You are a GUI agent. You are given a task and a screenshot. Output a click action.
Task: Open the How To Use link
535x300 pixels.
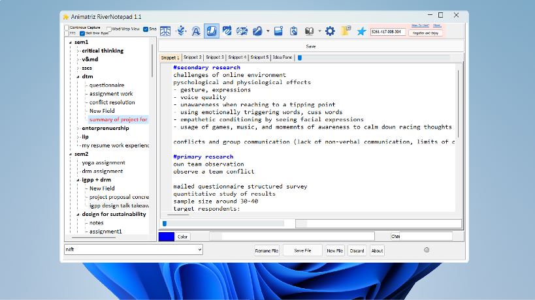420,25
